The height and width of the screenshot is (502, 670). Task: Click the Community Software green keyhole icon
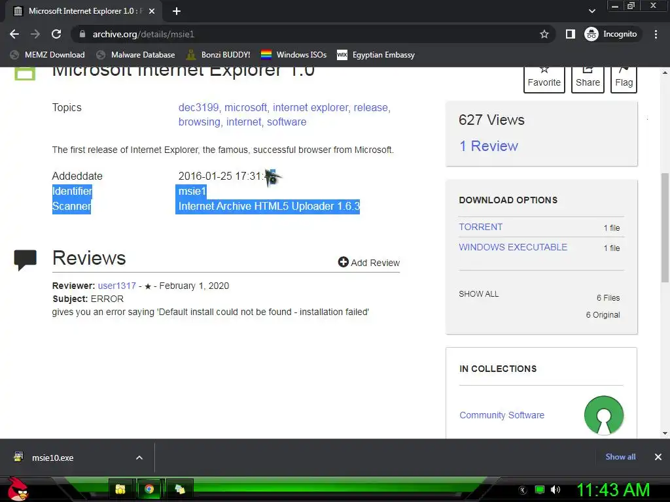pos(603,415)
